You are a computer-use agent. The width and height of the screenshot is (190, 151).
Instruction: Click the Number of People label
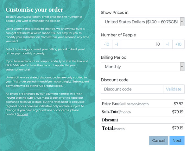(x=118, y=35)
